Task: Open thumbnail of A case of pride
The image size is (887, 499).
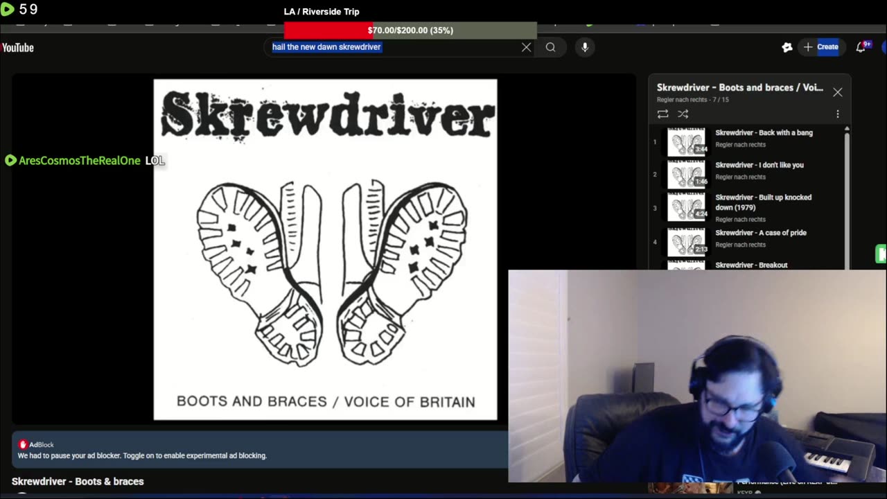Action: 687,243
